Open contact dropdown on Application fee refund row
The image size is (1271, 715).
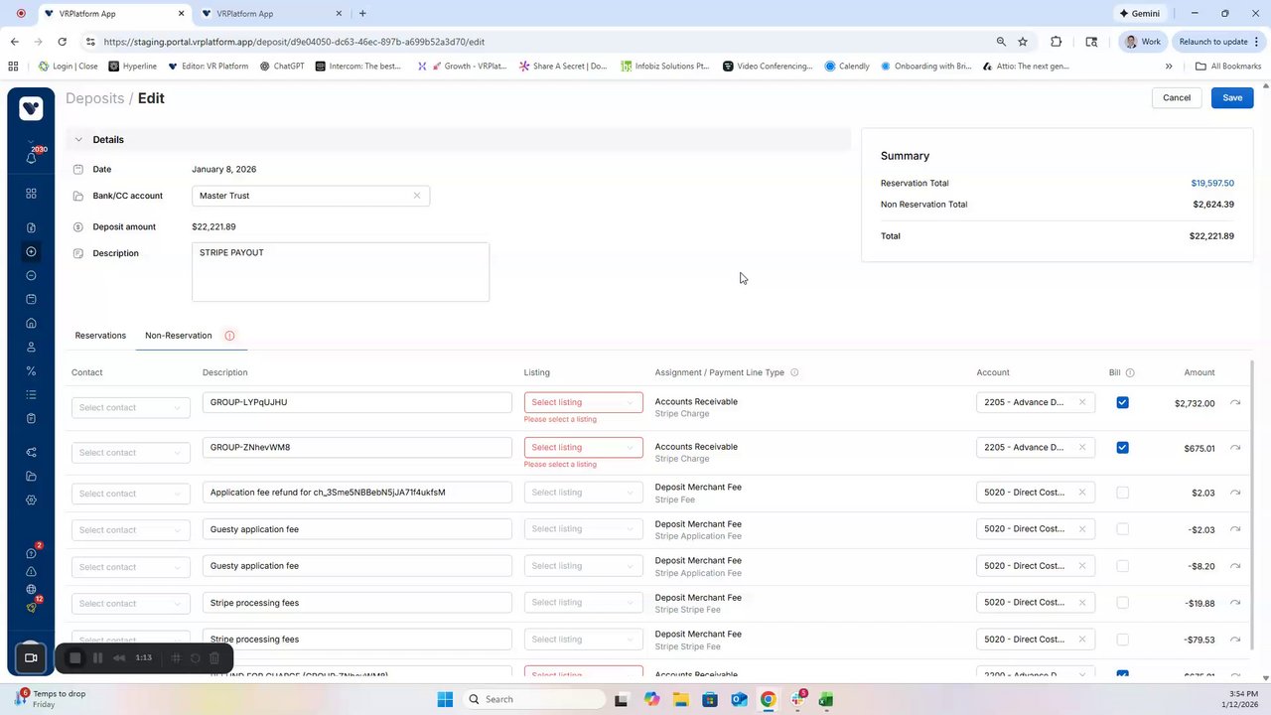click(x=130, y=494)
